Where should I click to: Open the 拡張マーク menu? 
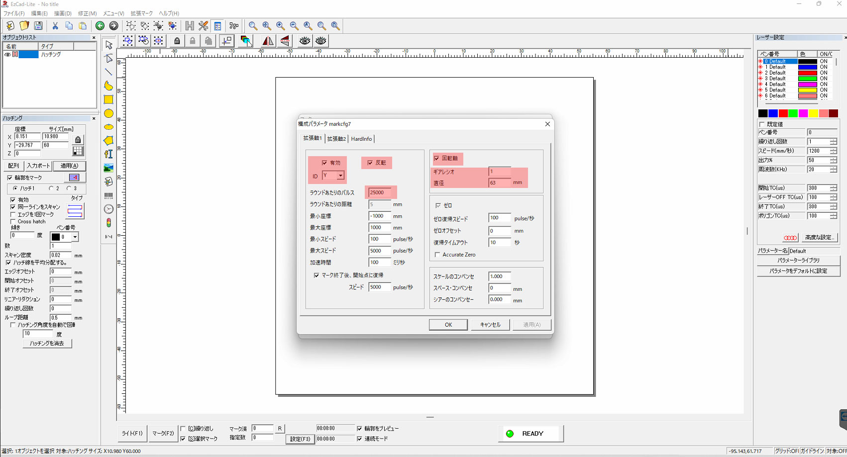(142, 13)
